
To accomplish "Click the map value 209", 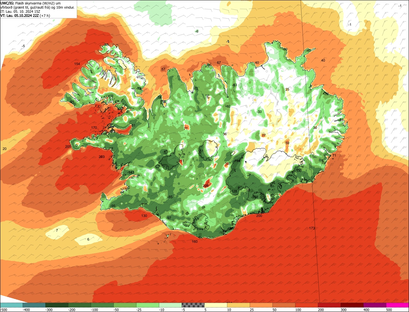I will point(205,186).
